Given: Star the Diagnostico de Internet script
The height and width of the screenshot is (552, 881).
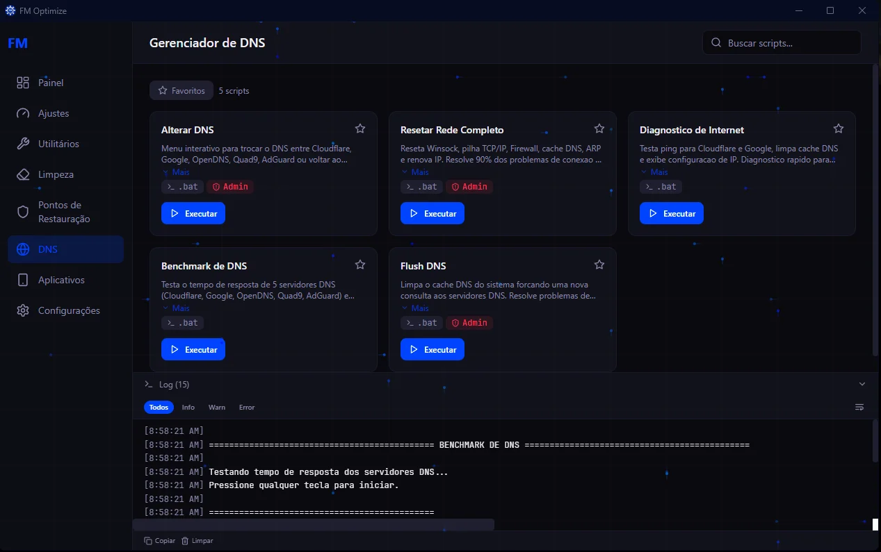Looking at the screenshot, I should 839,128.
